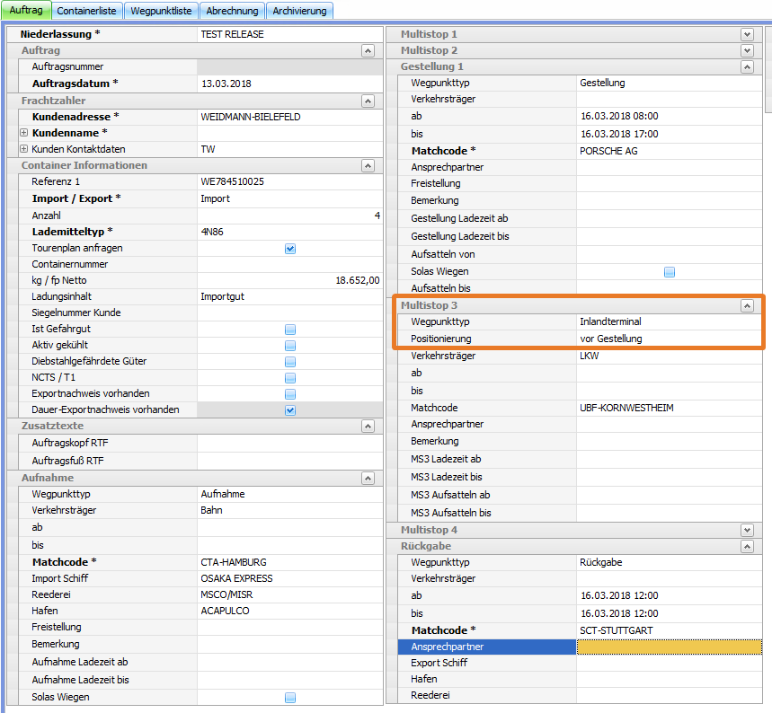Select the Containernummer input field

click(x=289, y=265)
